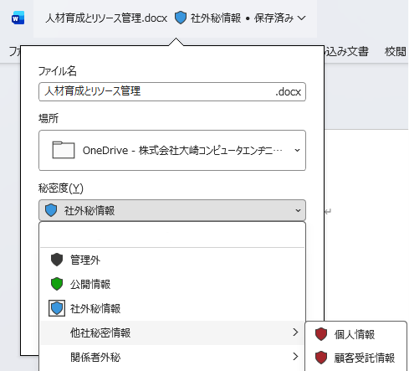
Task: Click the Word application icon
Action: click(18, 18)
